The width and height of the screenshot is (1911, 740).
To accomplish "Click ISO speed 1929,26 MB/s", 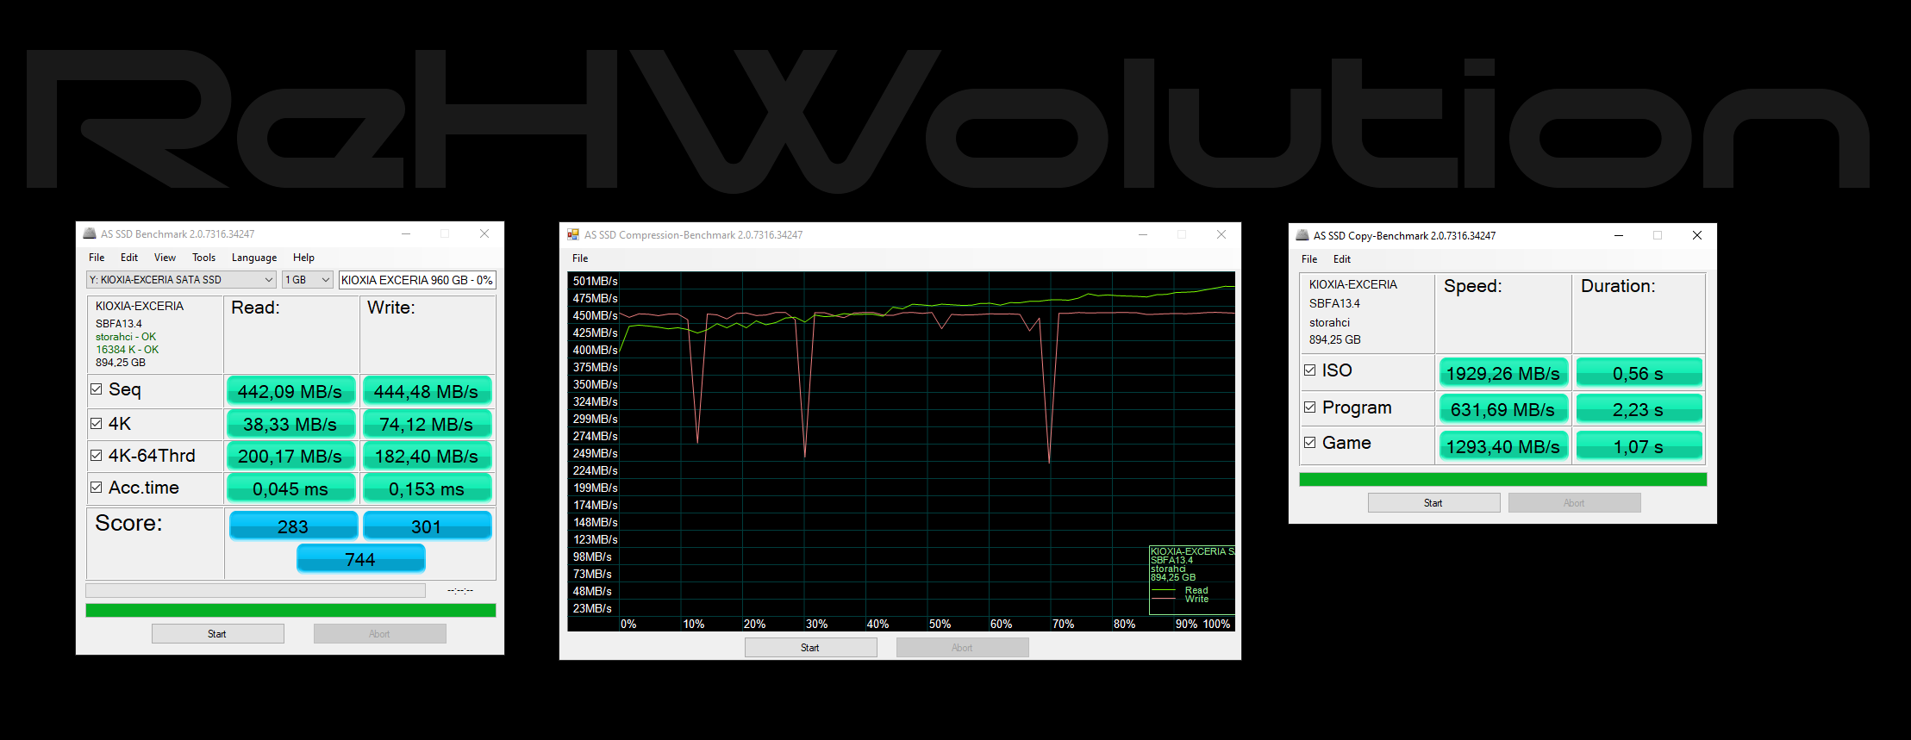I will click(x=1503, y=373).
